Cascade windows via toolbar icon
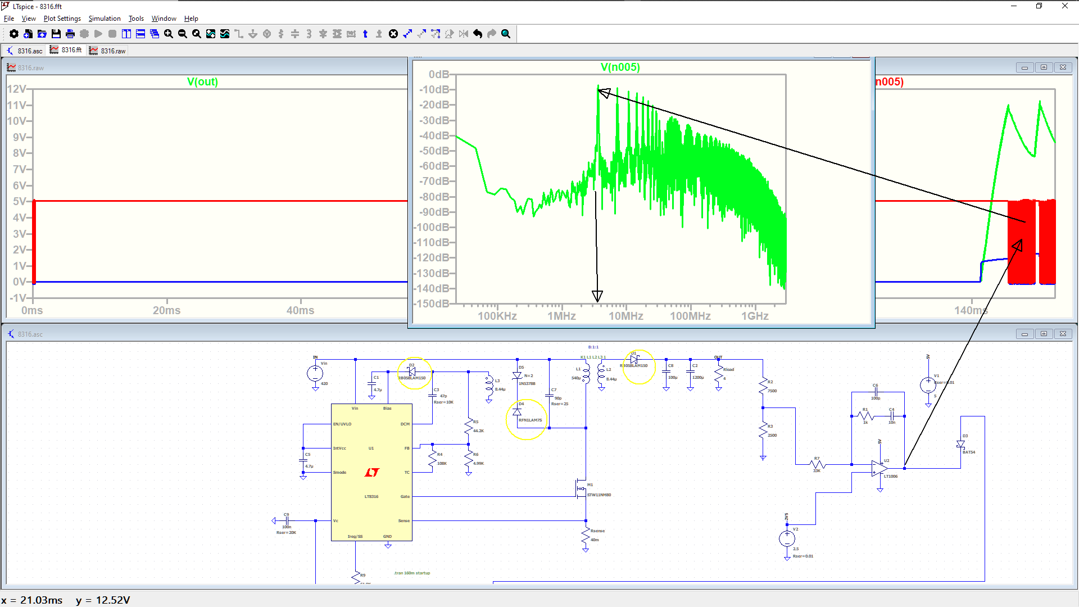Image resolution: width=1079 pixels, height=607 pixels. (x=155, y=34)
